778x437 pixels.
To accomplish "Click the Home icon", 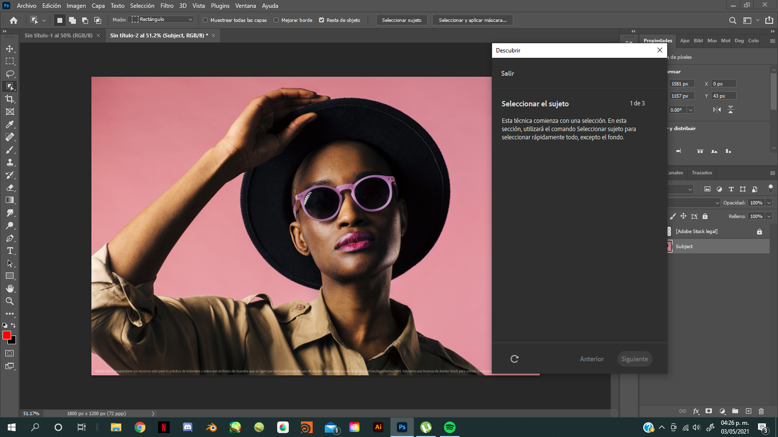I will (x=14, y=20).
